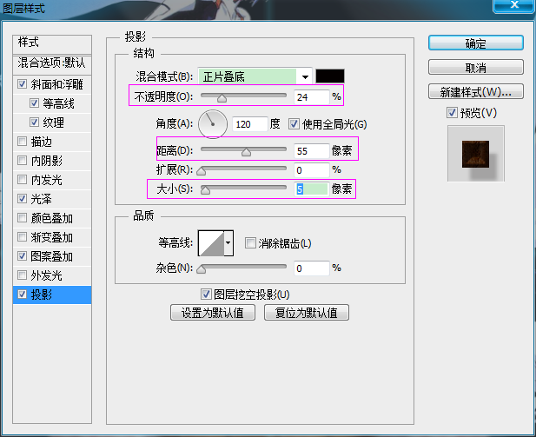Click the 大小 value field showing 5
The width and height of the screenshot is (536, 437).
(311, 189)
